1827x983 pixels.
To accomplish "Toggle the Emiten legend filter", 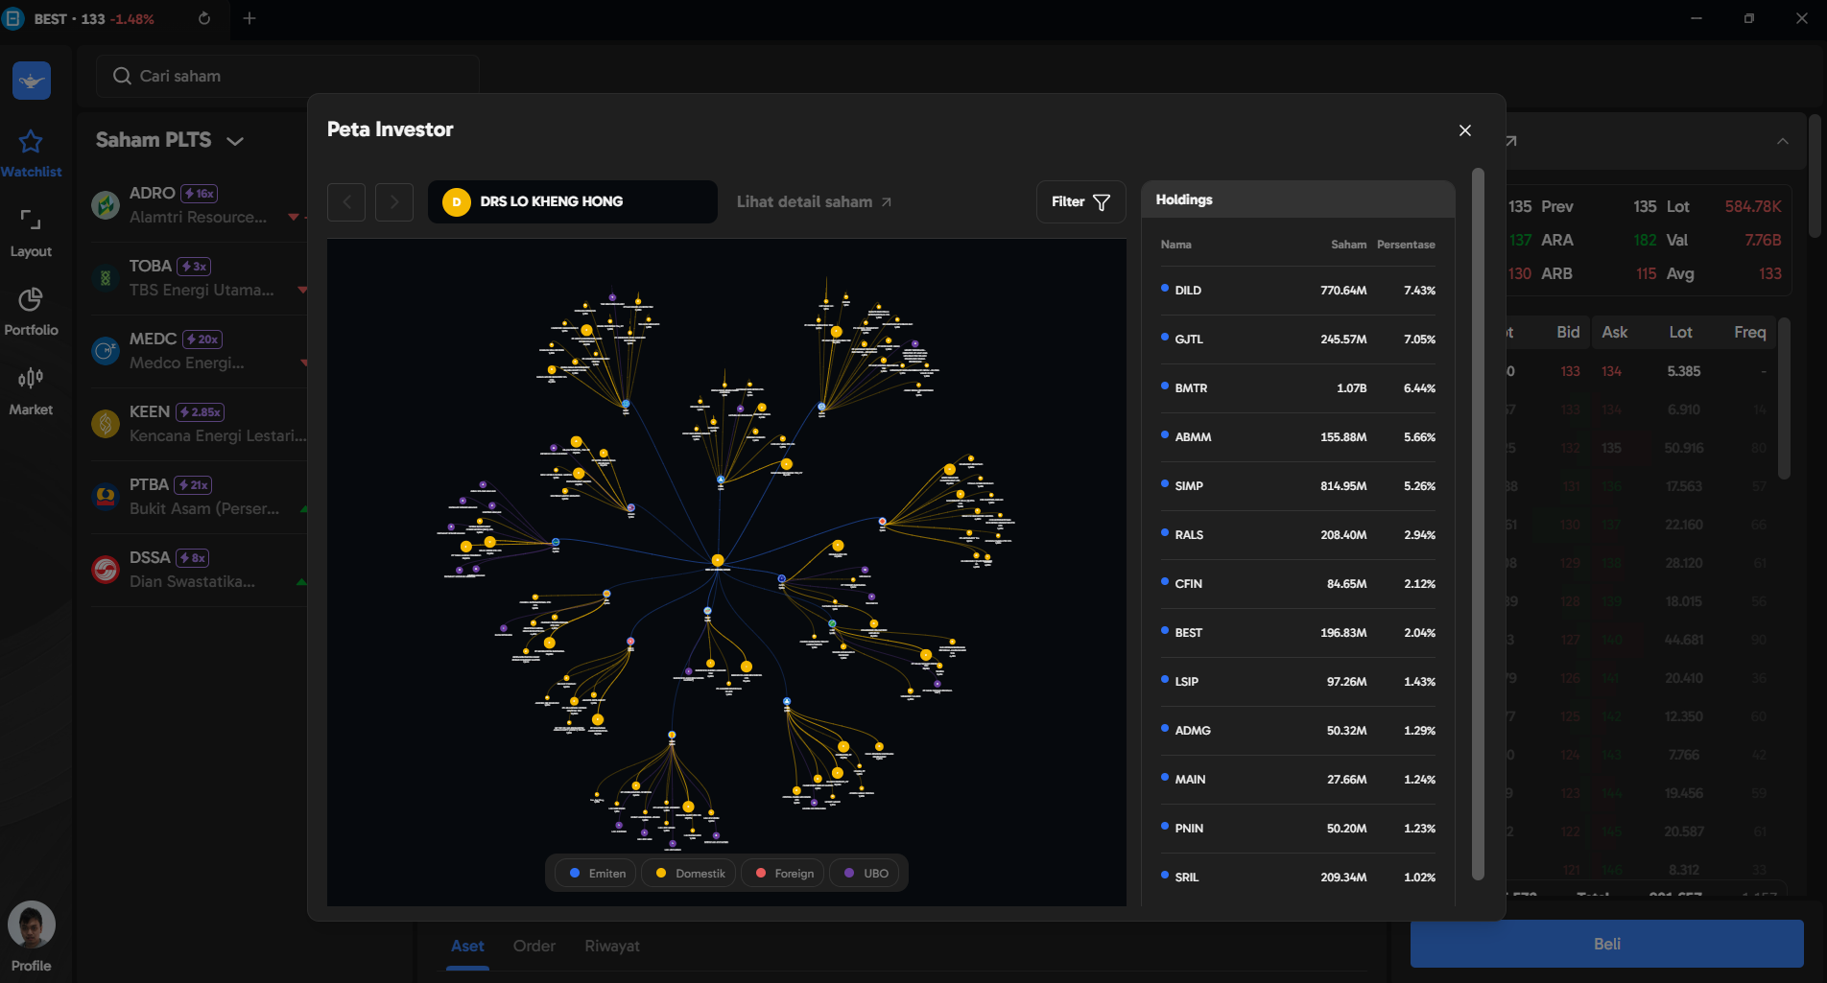I will coord(596,874).
